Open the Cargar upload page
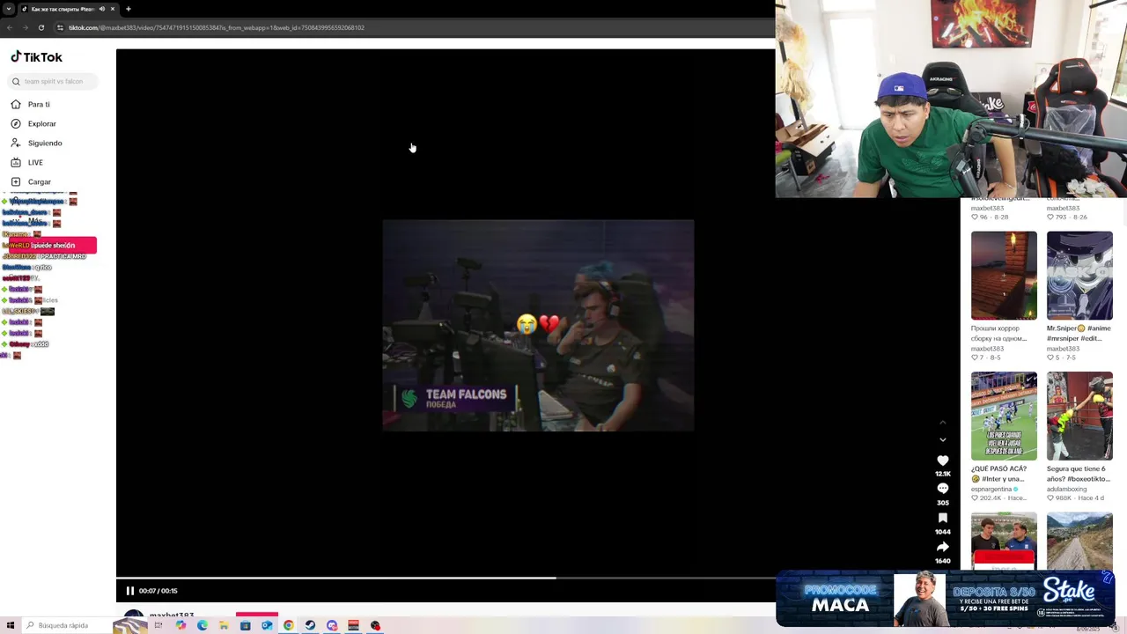Viewport: 1127px width, 634px height. pyautogui.click(x=39, y=181)
